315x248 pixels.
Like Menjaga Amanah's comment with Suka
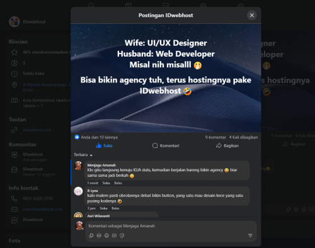(106, 183)
